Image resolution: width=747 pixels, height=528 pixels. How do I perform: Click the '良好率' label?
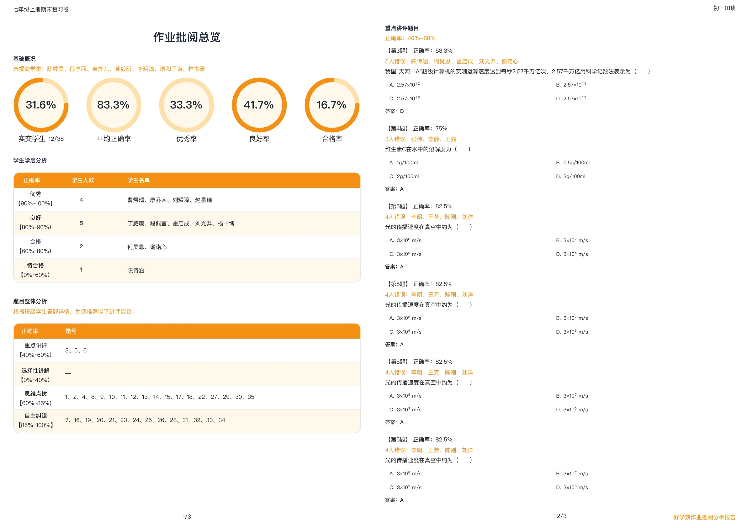(259, 139)
